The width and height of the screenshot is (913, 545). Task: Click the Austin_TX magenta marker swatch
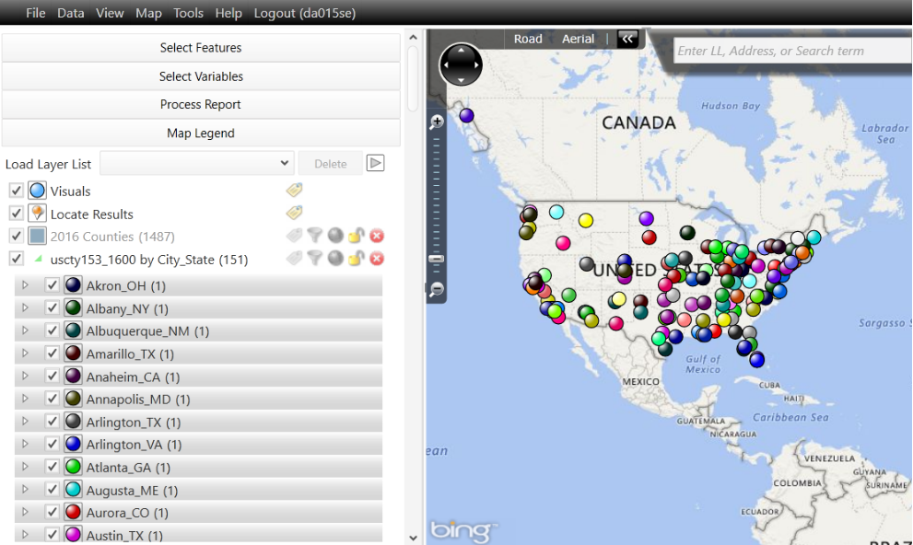73,535
